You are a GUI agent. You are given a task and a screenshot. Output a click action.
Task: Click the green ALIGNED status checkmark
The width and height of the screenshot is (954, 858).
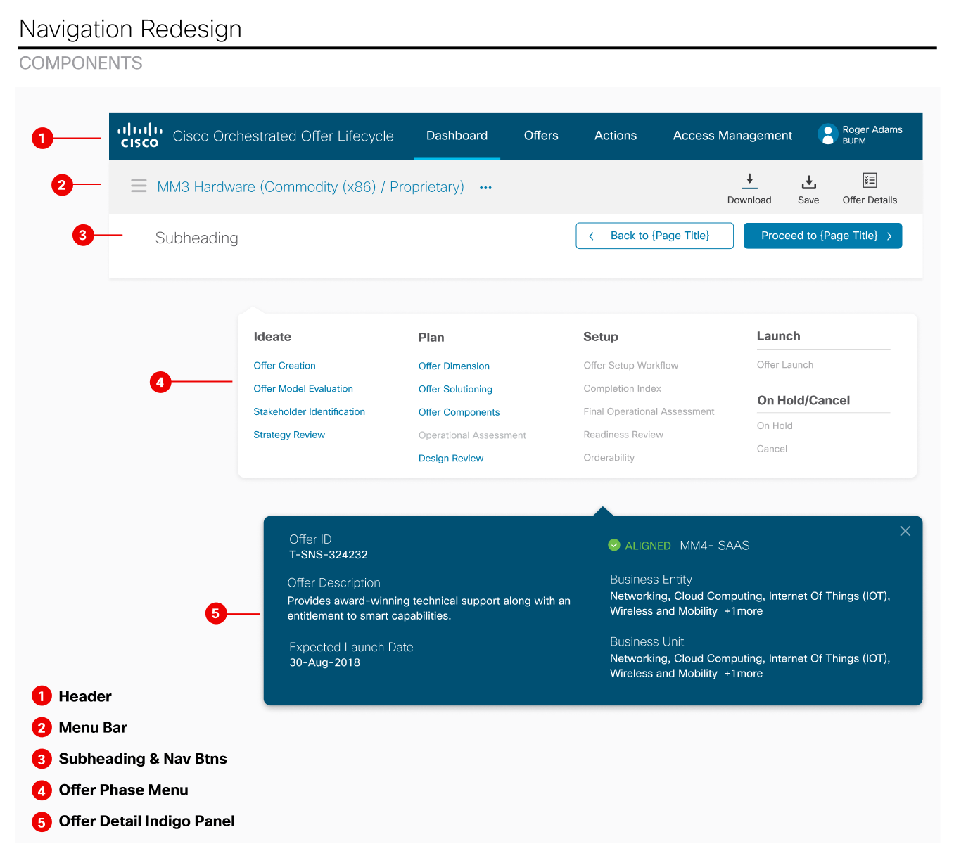pyautogui.click(x=614, y=545)
